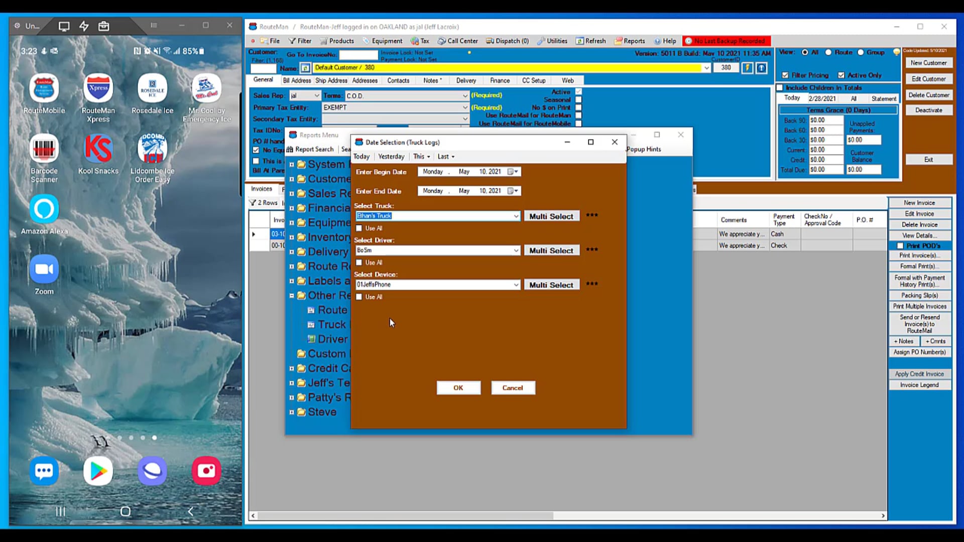
Task: Click OK in Date Selection dialog
Action: [458, 388]
